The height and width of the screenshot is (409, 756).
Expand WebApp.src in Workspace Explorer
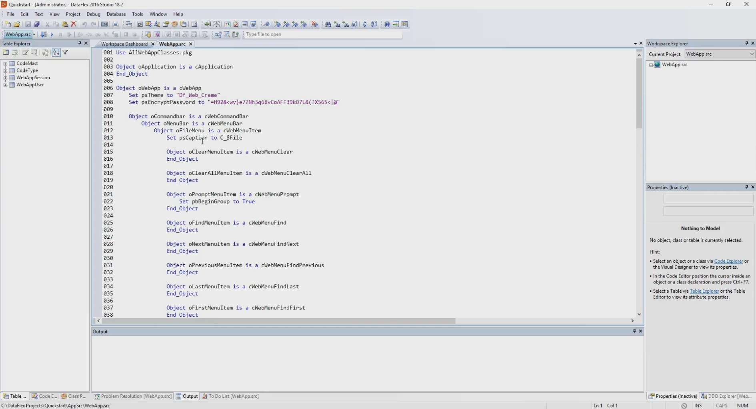click(x=651, y=65)
